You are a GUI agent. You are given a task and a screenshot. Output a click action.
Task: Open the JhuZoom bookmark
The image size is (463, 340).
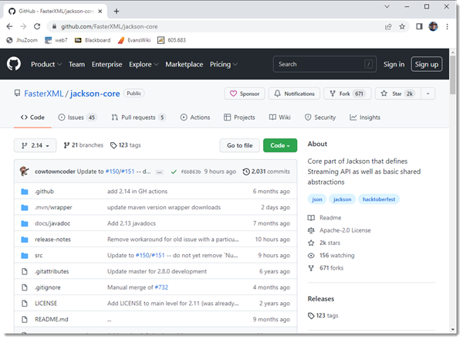(22, 40)
